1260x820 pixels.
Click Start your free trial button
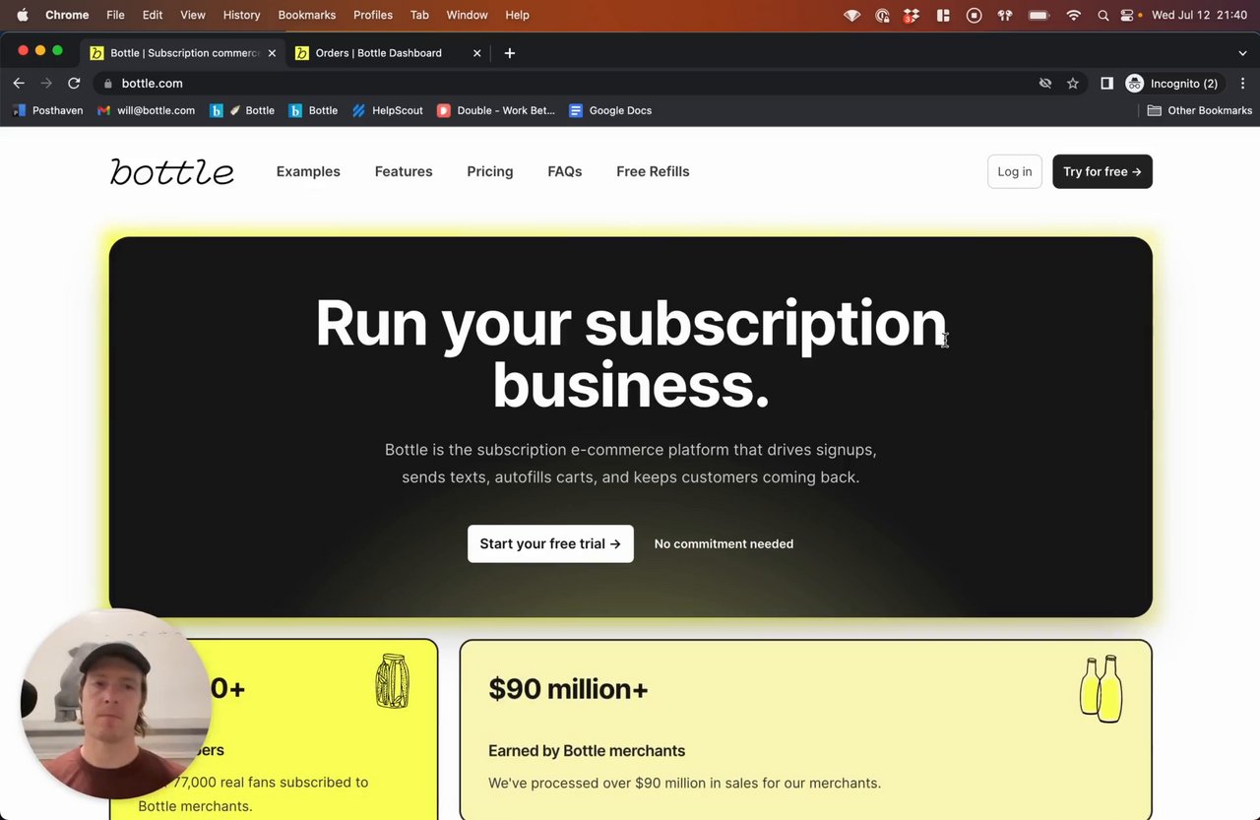pyautogui.click(x=550, y=543)
